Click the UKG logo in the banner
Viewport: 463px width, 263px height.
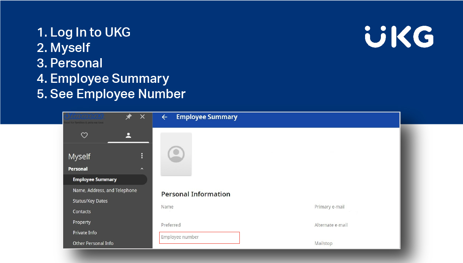click(x=399, y=37)
